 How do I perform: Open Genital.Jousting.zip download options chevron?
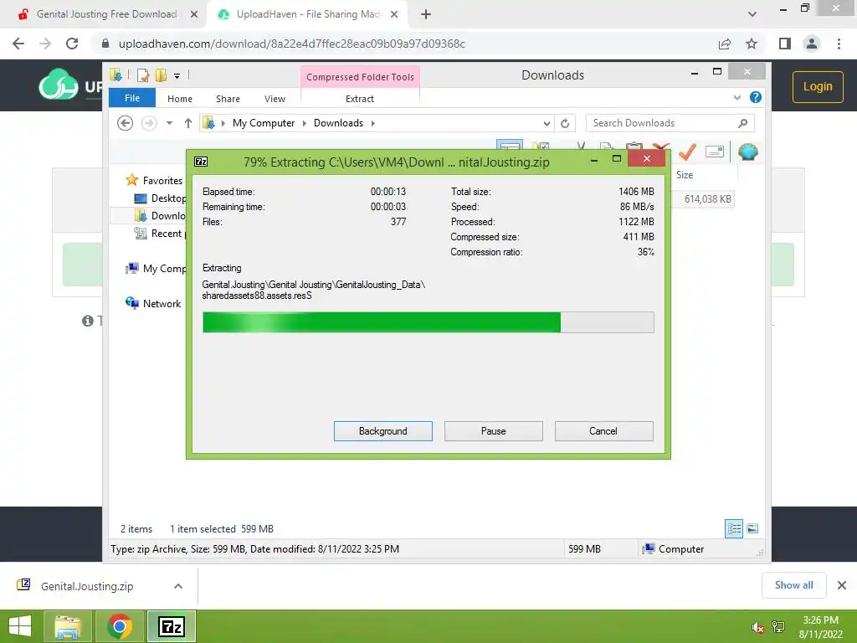tap(178, 586)
